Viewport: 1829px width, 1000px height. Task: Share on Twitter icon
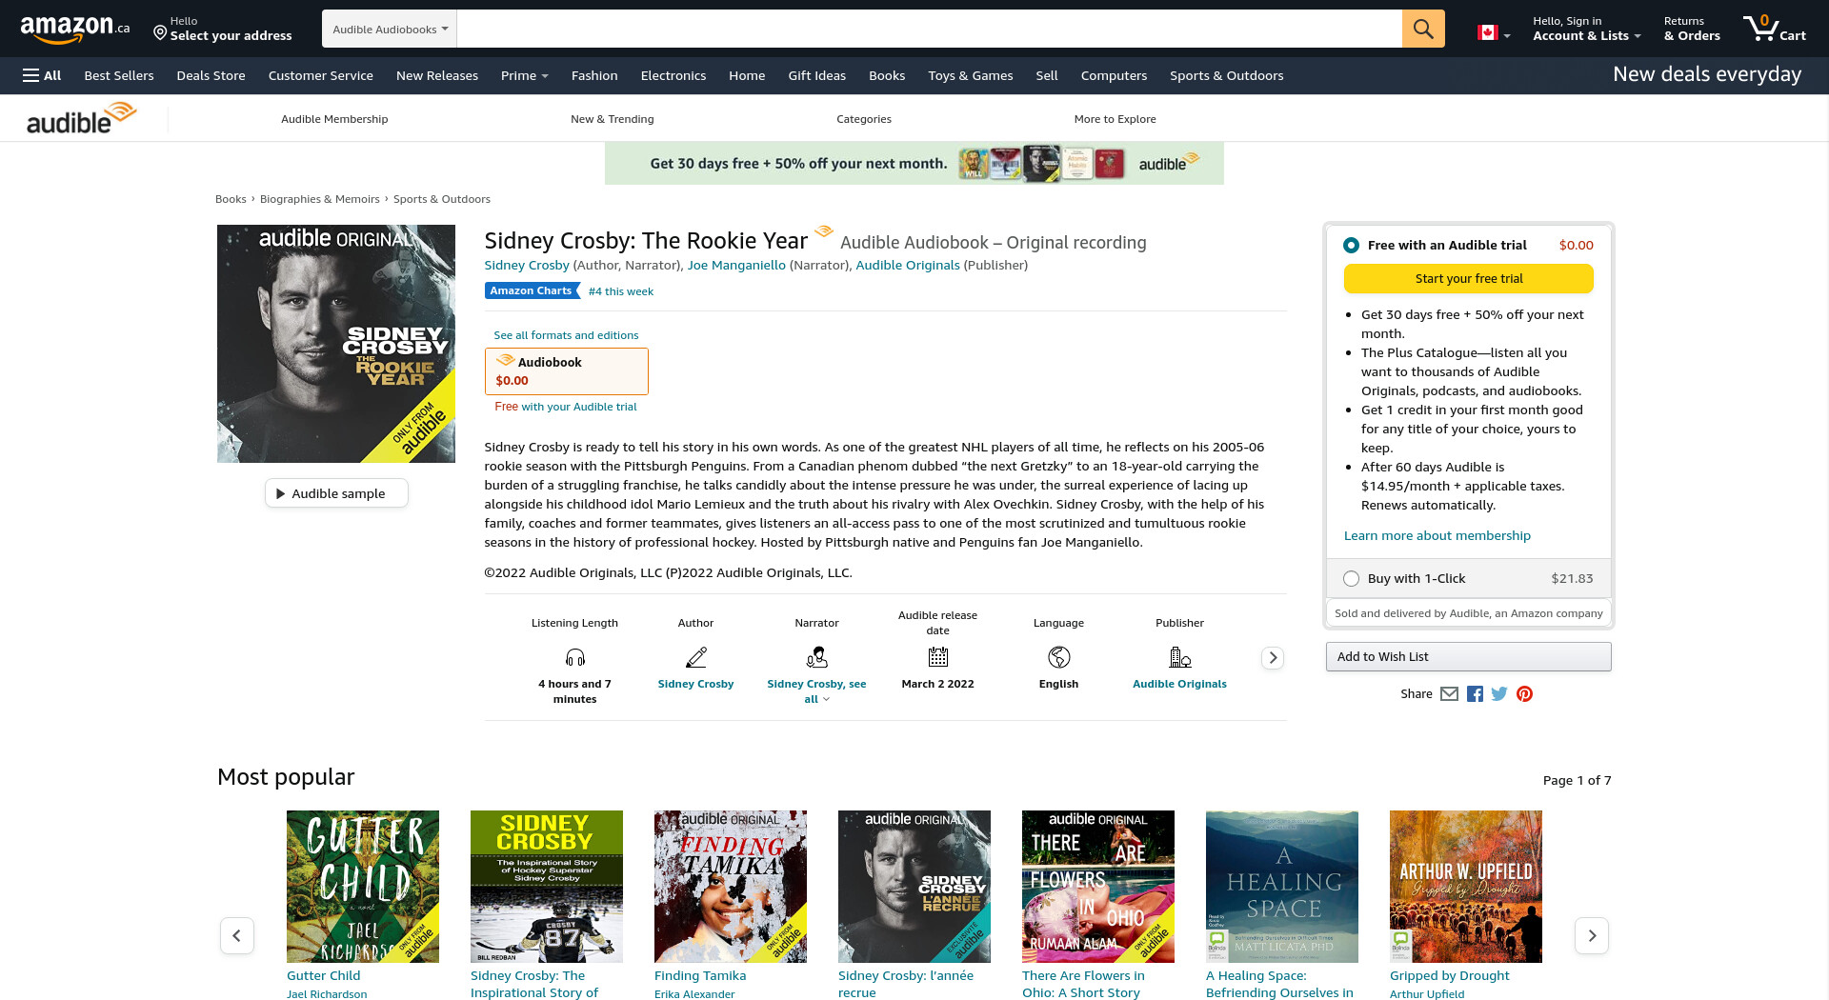1499,694
